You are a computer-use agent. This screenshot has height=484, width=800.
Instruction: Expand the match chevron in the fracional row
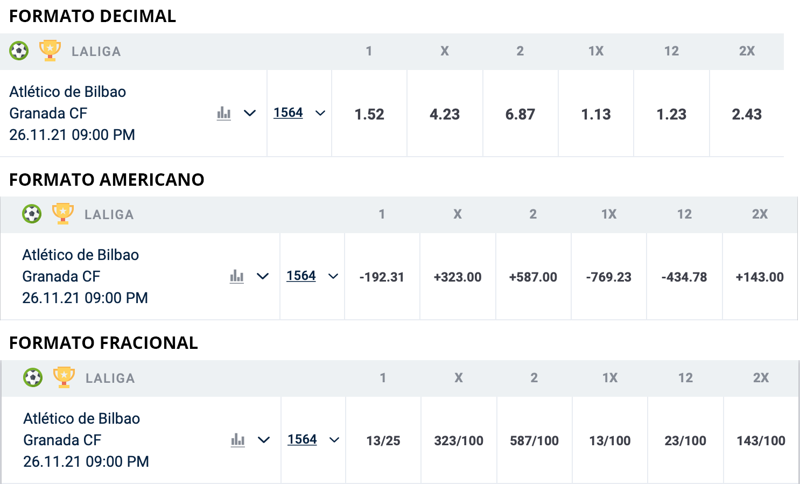pos(264,440)
